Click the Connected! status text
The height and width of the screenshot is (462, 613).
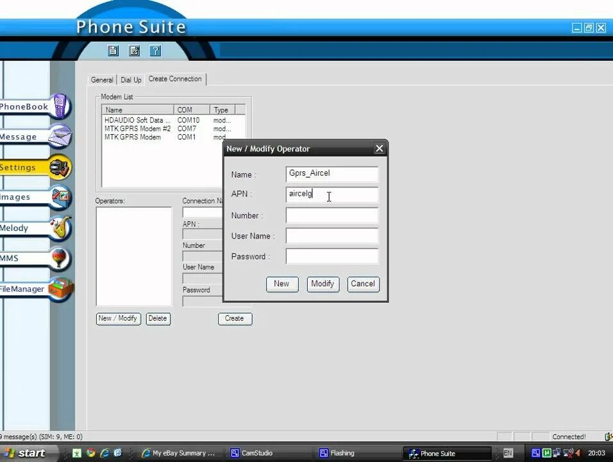[569, 436]
